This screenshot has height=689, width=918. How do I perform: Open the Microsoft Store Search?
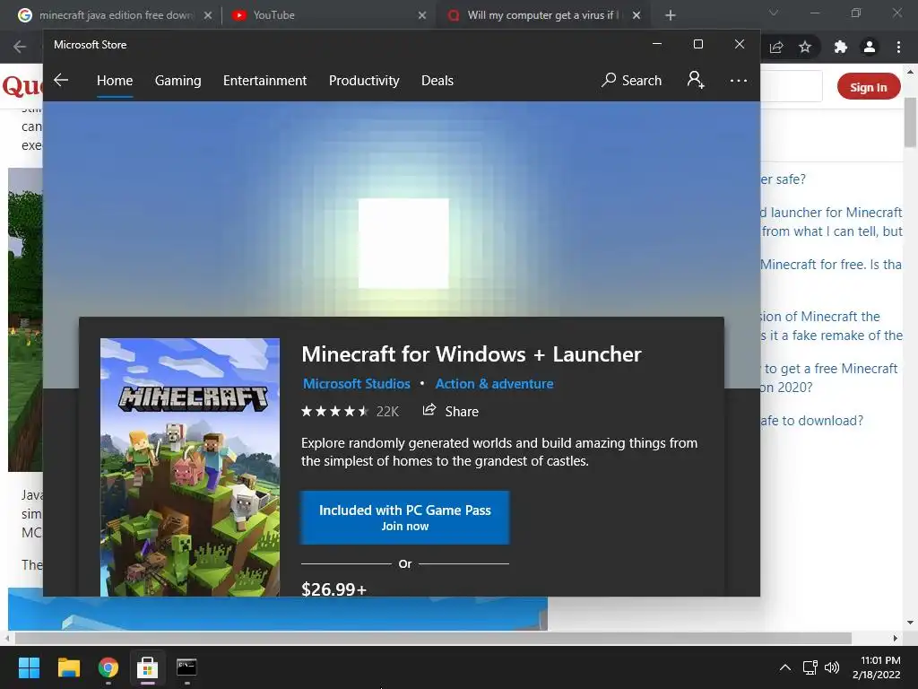[x=631, y=80]
